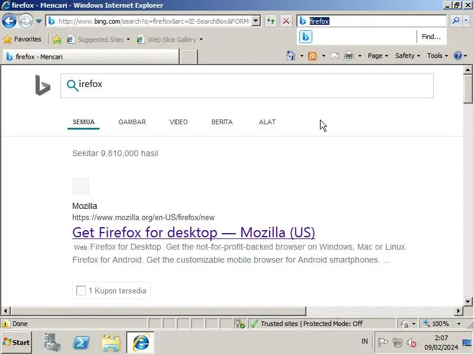Viewport: 474px width, 355px height.
Task: Switch to the BERITA tab
Action: pos(222,122)
